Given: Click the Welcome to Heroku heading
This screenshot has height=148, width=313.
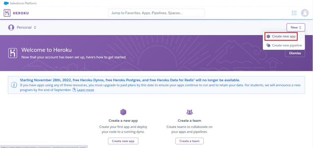Looking at the screenshot, I should pyautogui.click(x=46, y=50).
